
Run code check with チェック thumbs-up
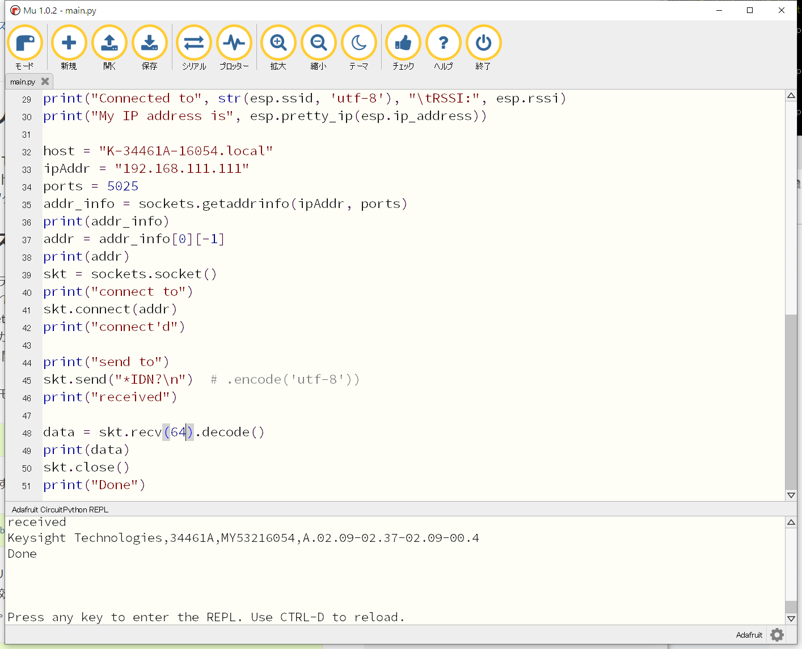click(x=403, y=48)
